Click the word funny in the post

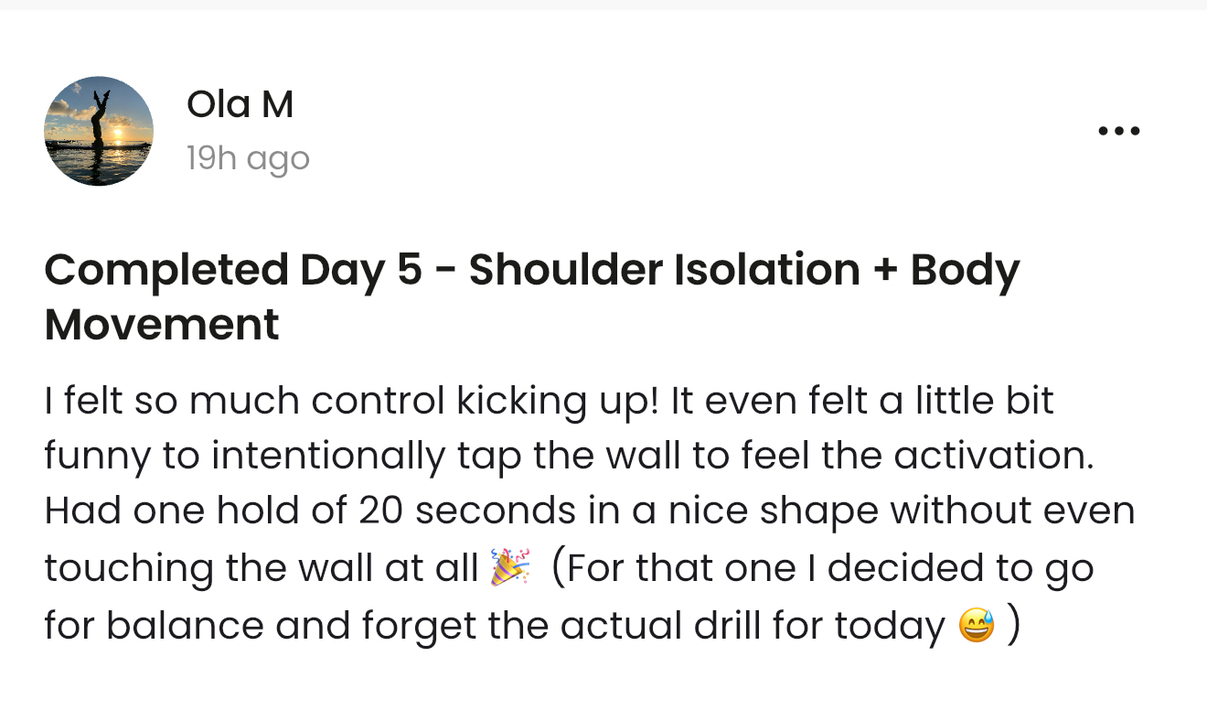pos(96,457)
